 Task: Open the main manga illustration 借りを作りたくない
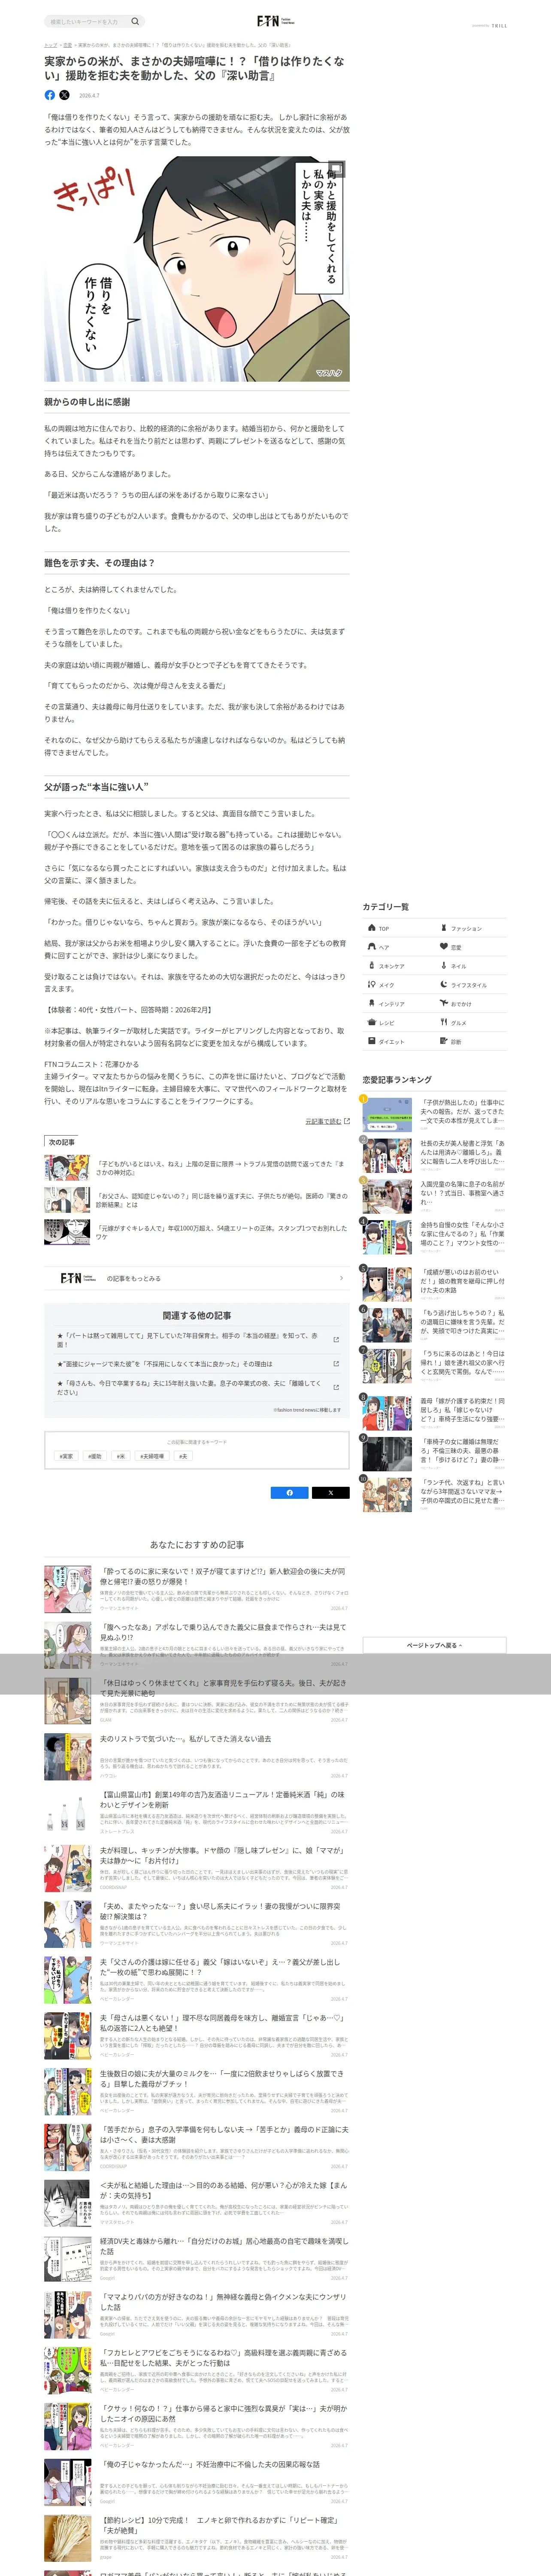click(197, 269)
